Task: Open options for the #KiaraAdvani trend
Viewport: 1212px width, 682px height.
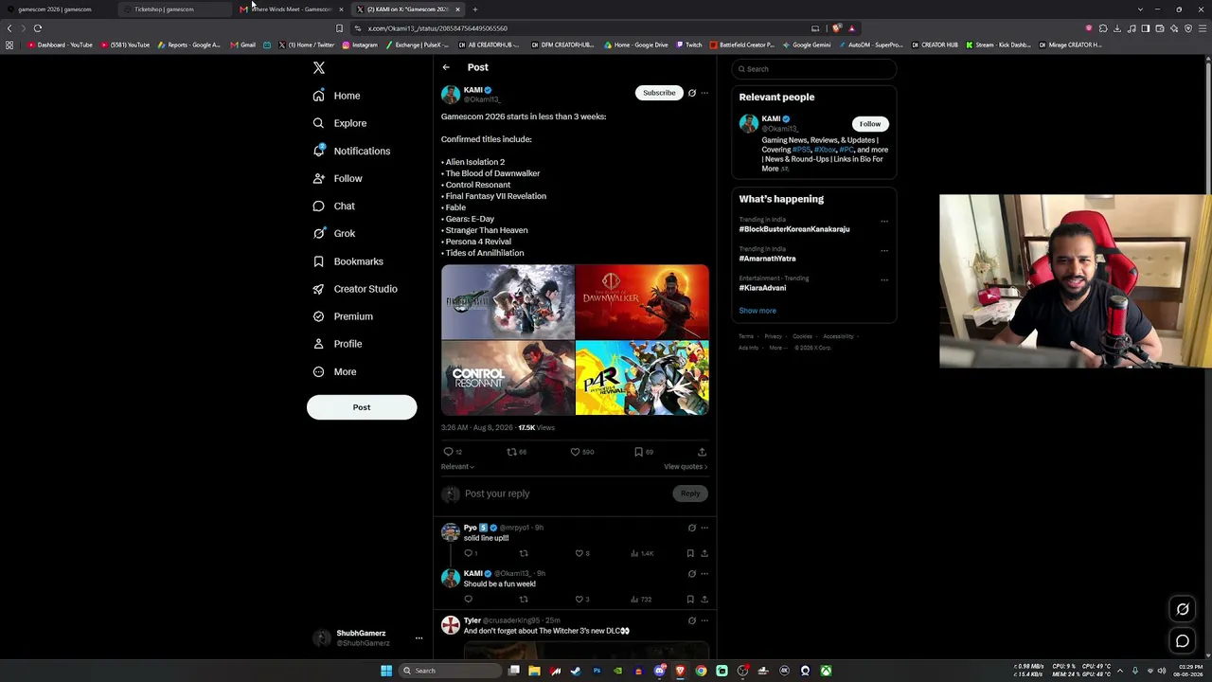Action: (884, 280)
